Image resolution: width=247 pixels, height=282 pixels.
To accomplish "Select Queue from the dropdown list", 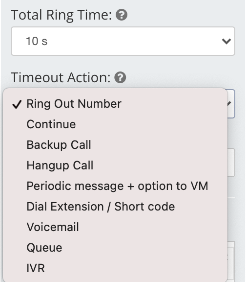I will click(115, 247).
